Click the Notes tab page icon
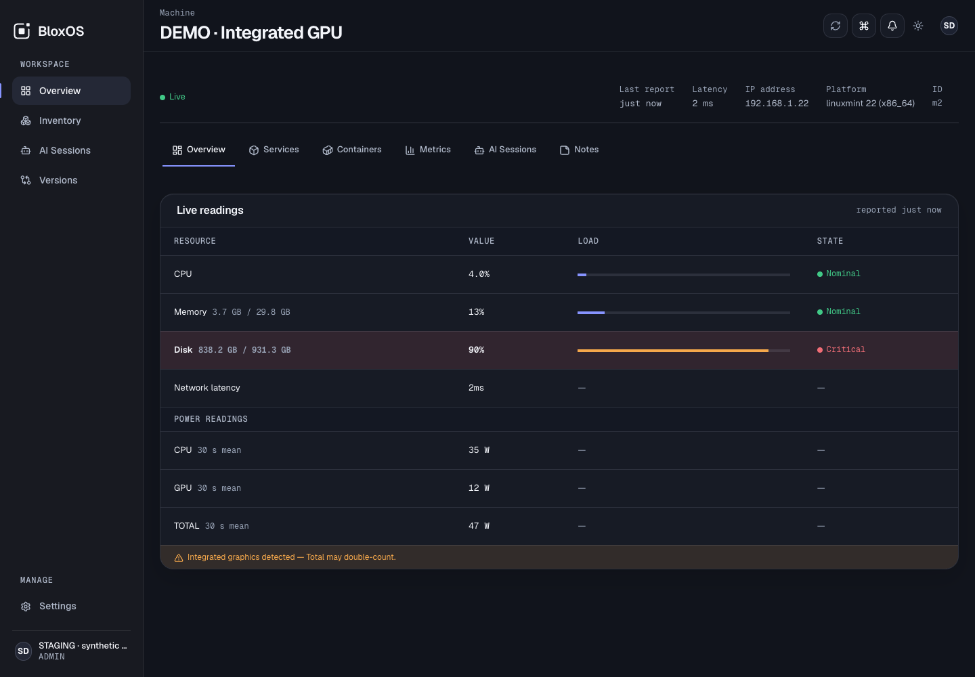 coord(565,150)
